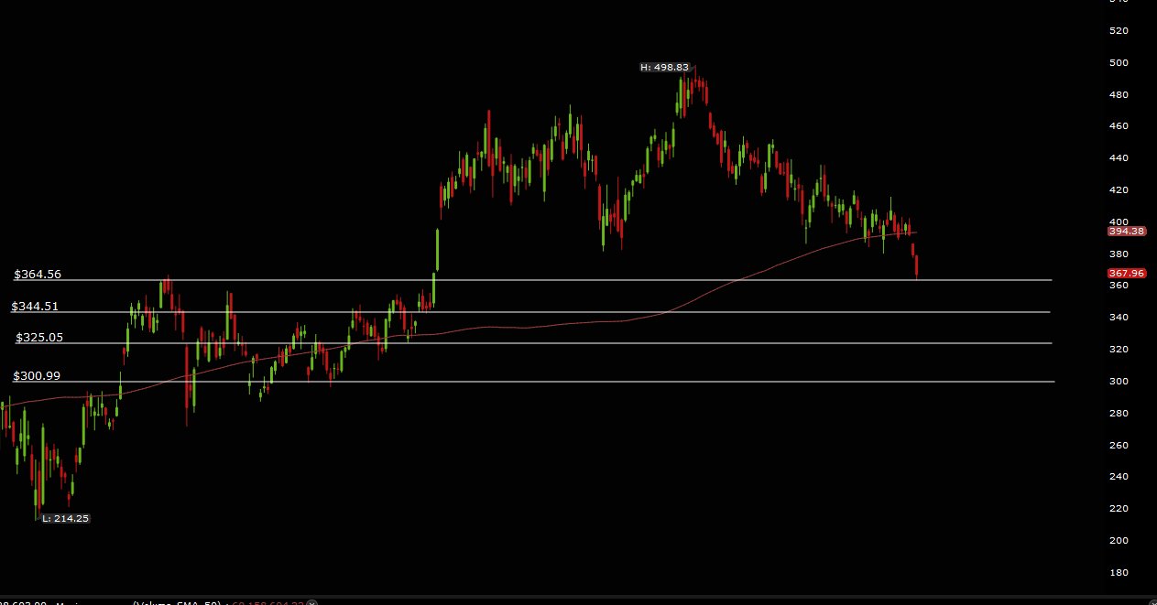Click the 260 price axis label
This screenshot has width=1157, height=605.
[x=1119, y=445]
